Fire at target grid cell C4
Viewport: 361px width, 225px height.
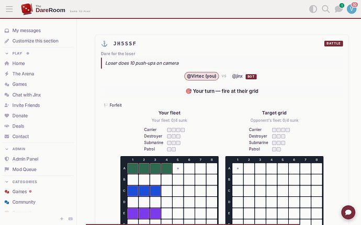point(272,191)
